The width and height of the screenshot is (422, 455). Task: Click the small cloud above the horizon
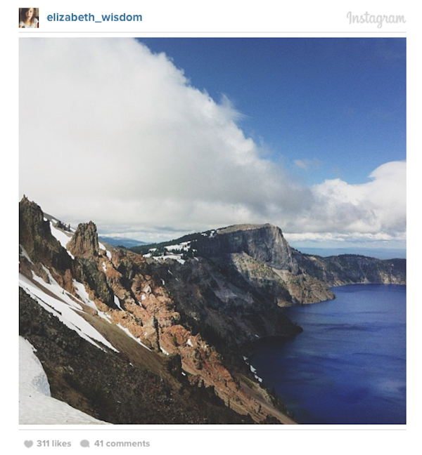(x=305, y=164)
